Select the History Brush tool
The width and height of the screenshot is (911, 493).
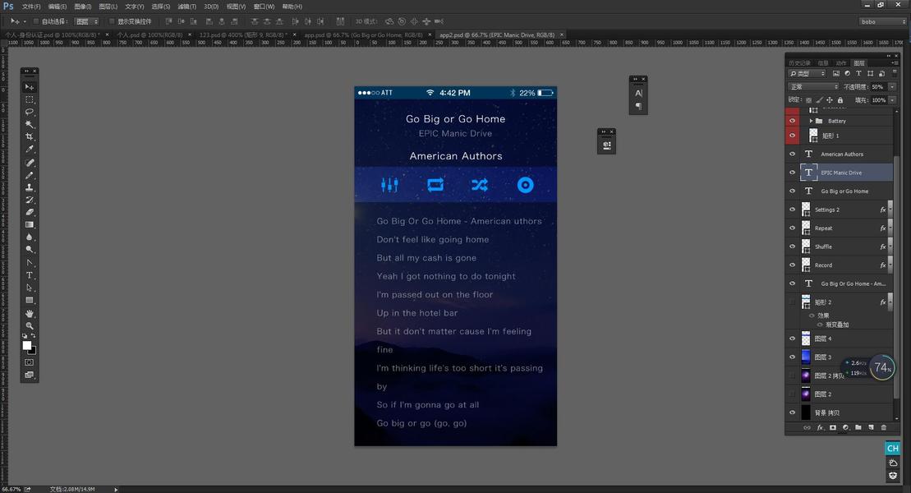29,200
